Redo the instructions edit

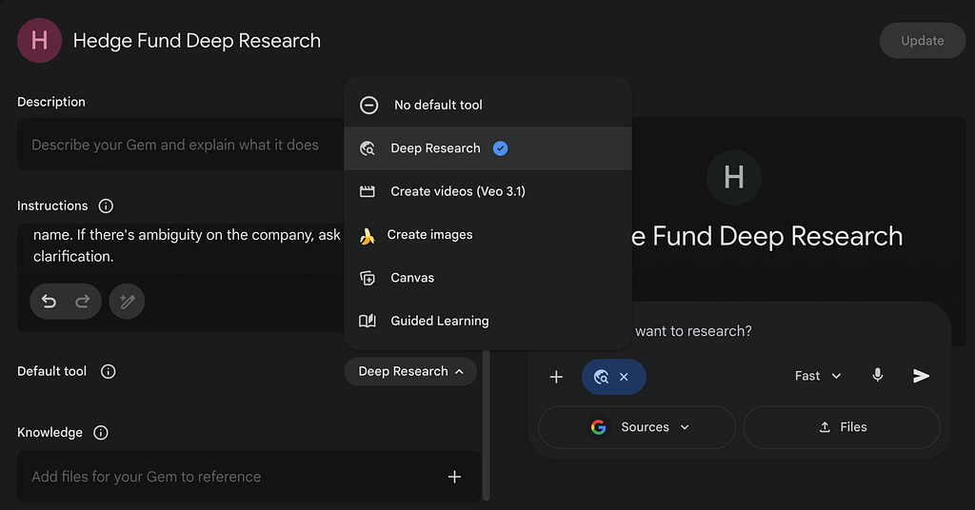82,302
